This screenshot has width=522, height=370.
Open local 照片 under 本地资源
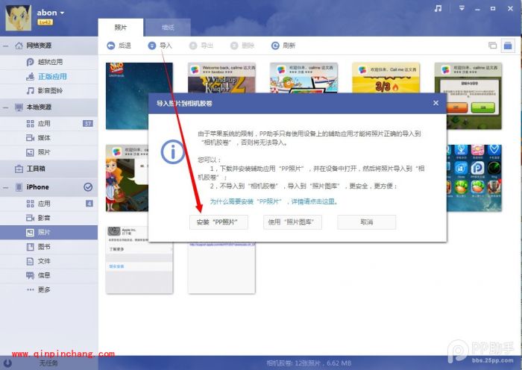coord(48,152)
